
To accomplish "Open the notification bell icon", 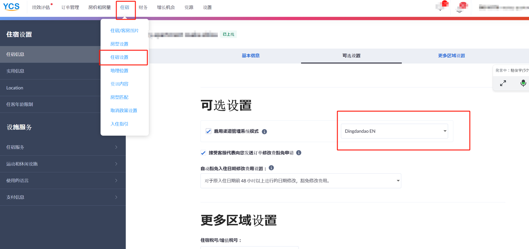I will coord(459,9).
